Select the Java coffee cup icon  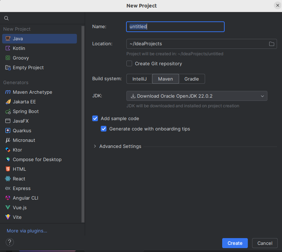click(8, 38)
